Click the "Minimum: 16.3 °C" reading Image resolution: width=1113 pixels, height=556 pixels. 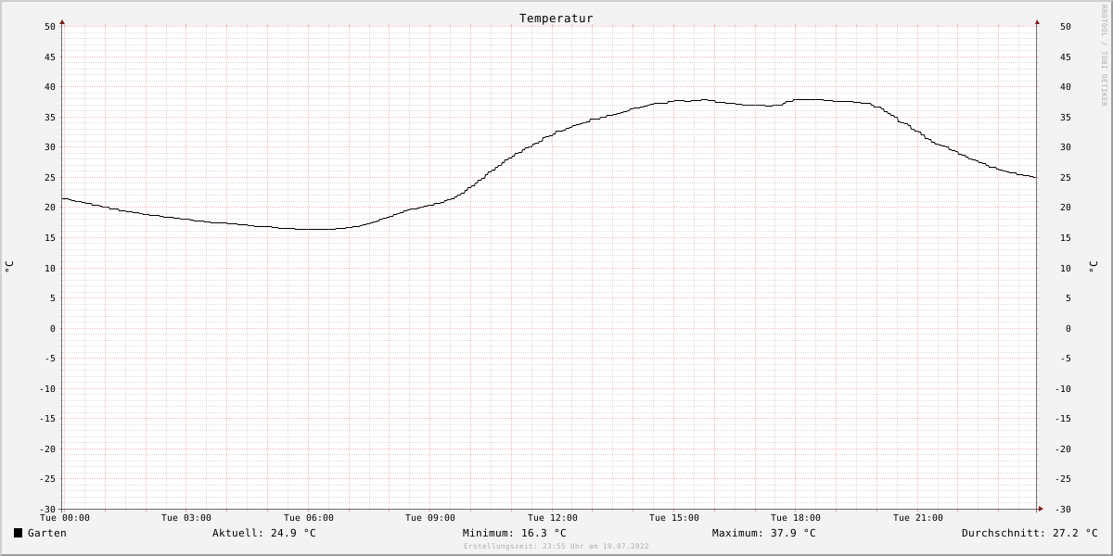tap(515, 533)
